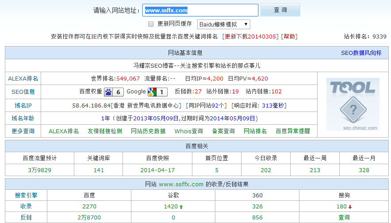Click 360 indexed count 326
Viewport: 391px width, 223px height.
point(257,206)
